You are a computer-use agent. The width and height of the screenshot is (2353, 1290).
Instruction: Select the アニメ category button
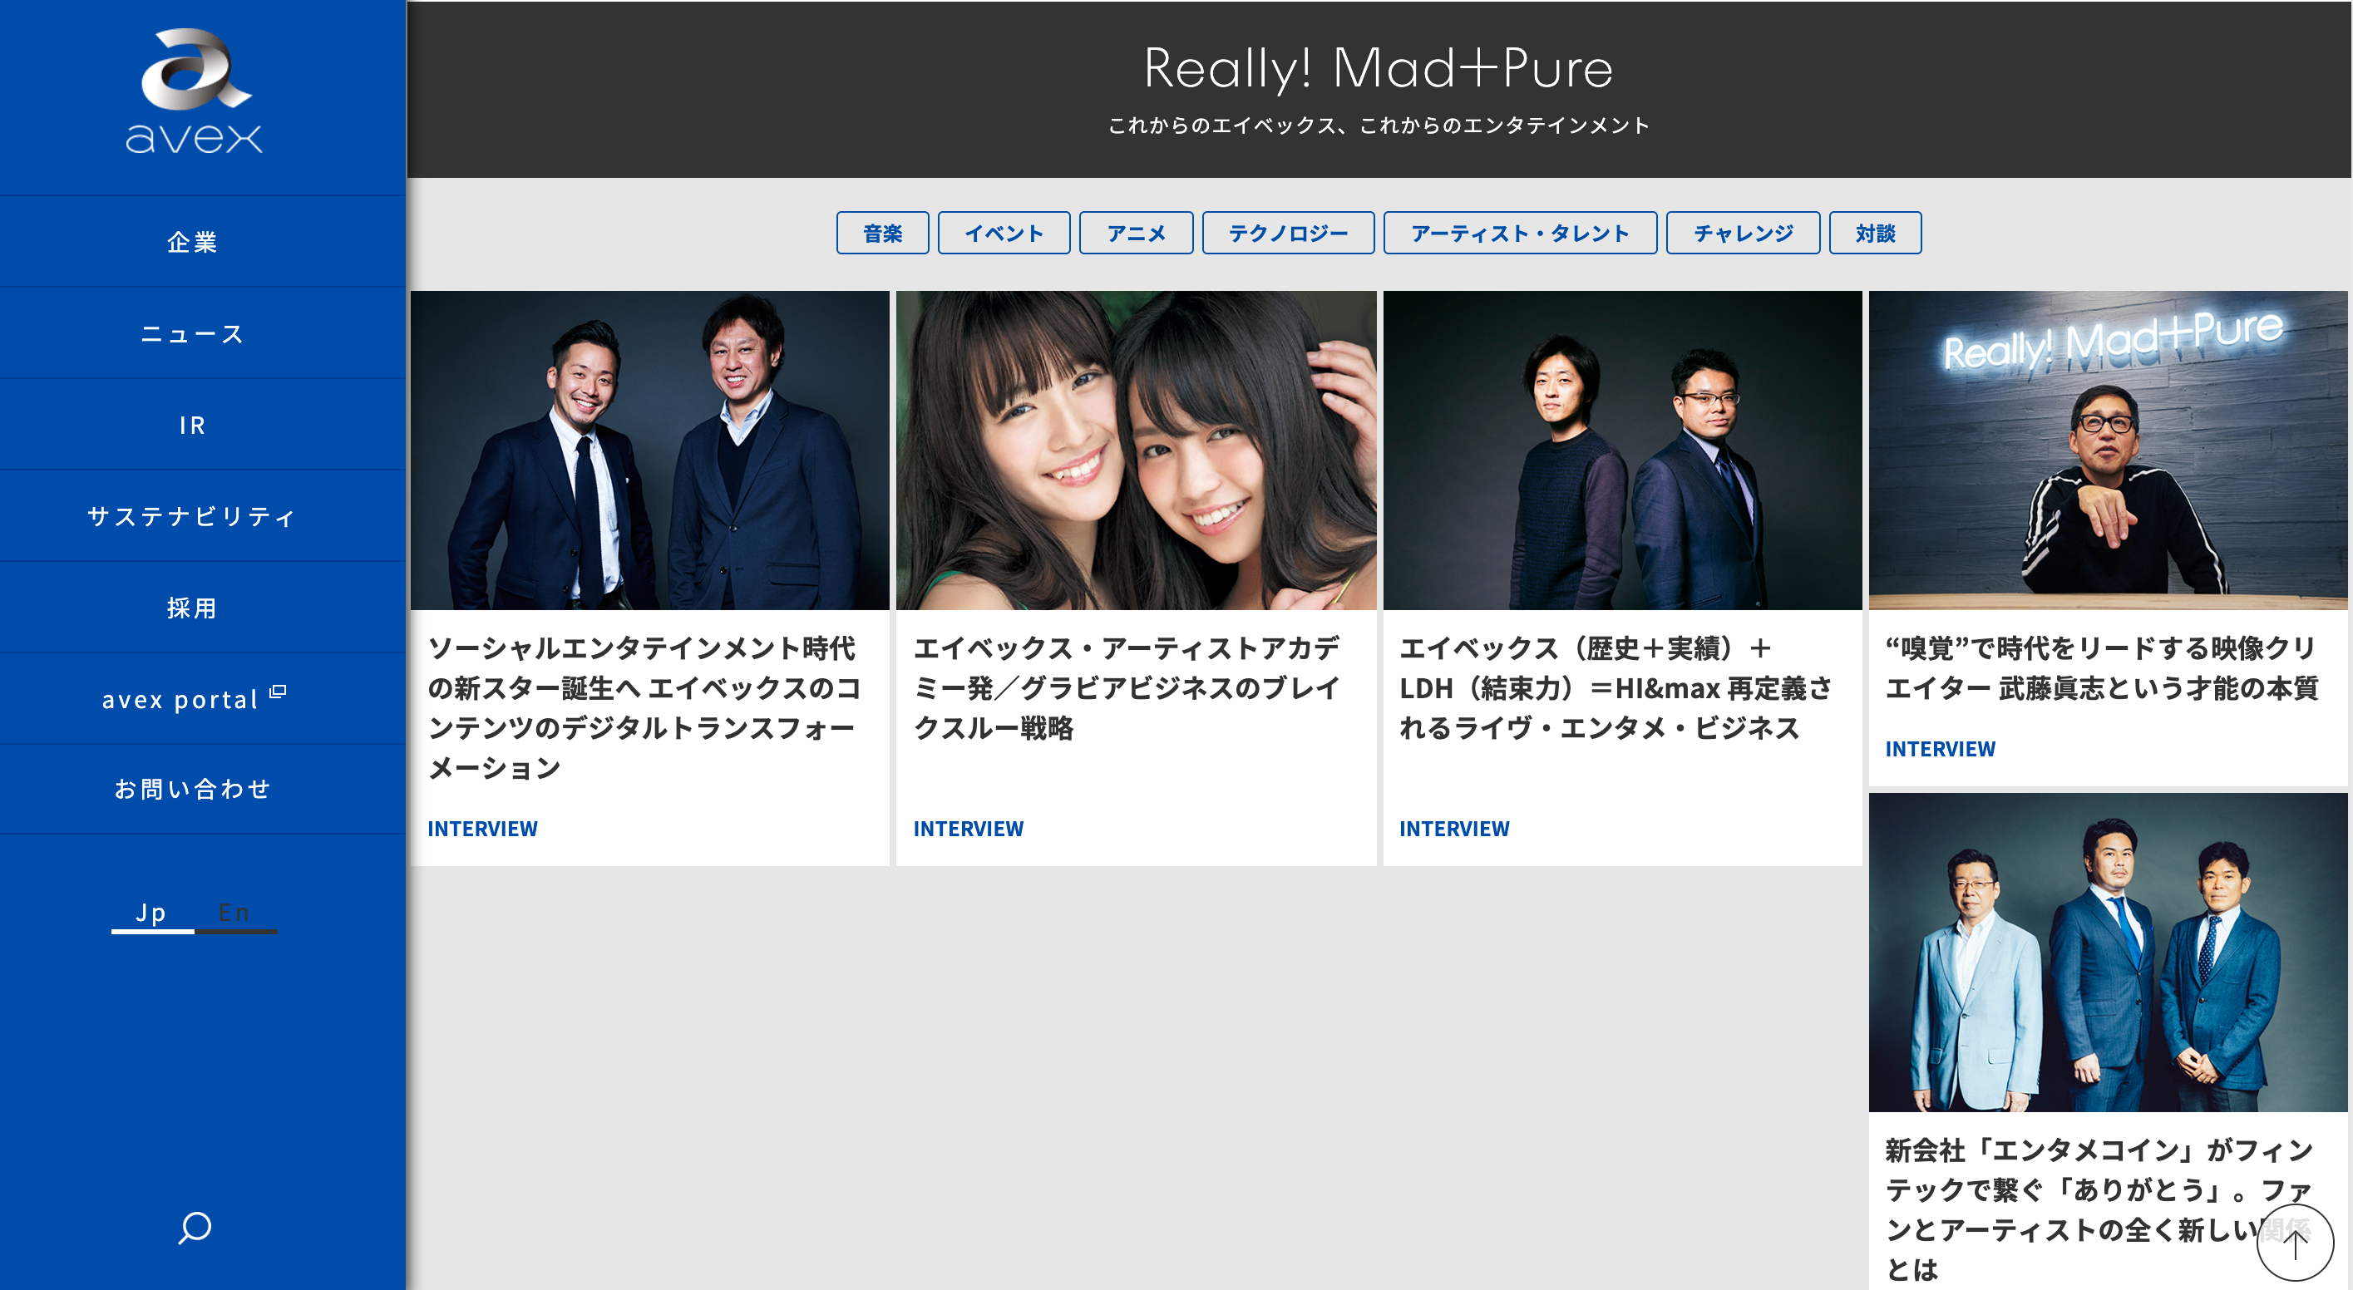point(1136,234)
